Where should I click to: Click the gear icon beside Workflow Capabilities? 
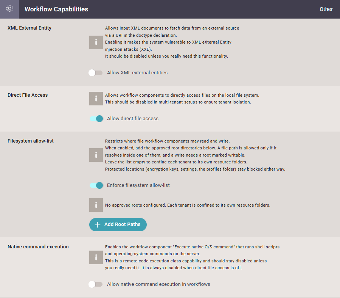pos(9,9)
